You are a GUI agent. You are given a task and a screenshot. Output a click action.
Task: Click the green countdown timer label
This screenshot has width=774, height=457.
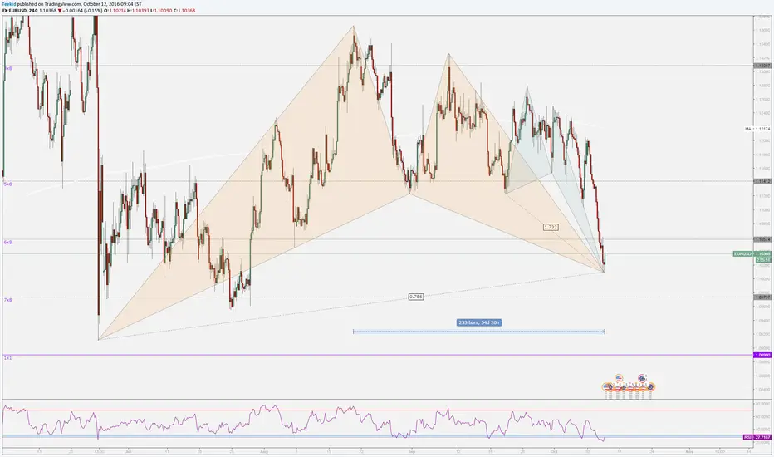(762, 259)
